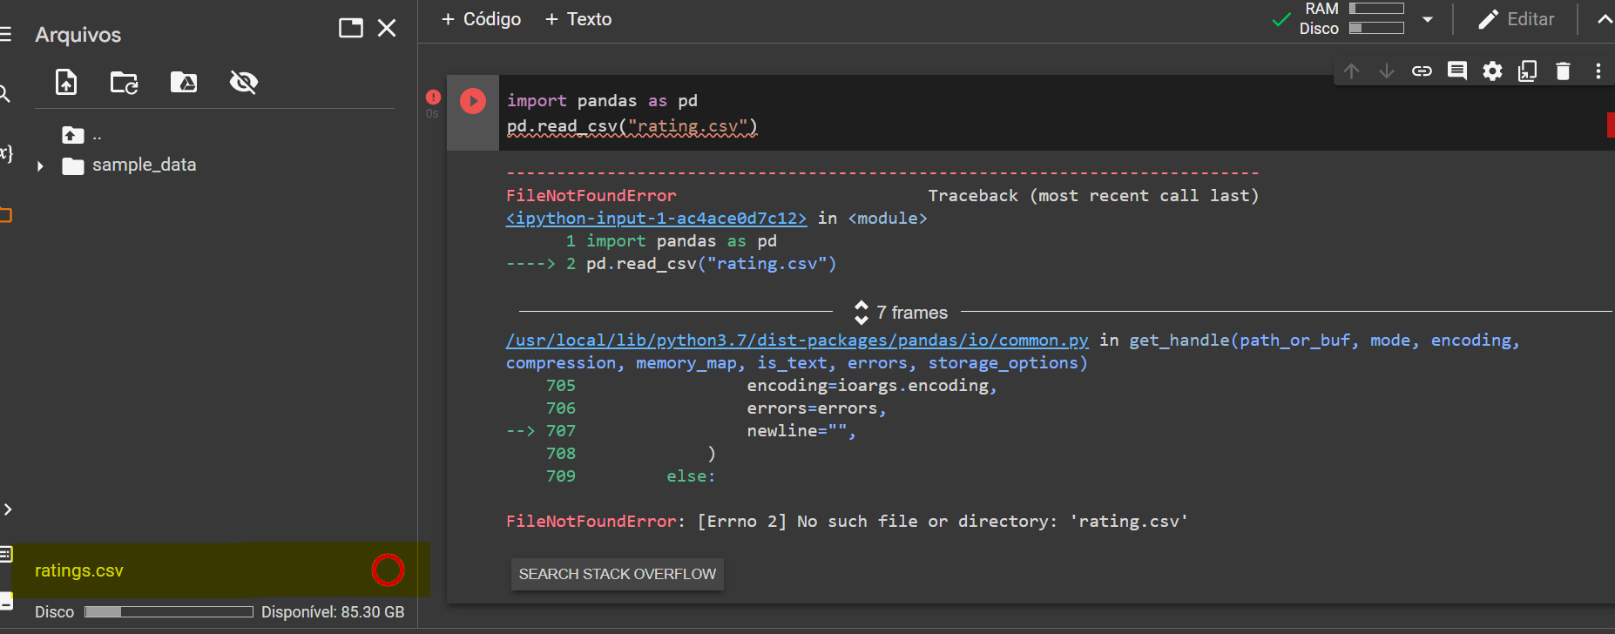Move cell up arrow
This screenshot has height=634, width=1615.
pos(1351,71)
